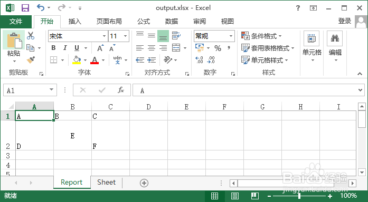Apply comma style number format
The height and width of the screenshot is (202, 368).
click(229, 48)
